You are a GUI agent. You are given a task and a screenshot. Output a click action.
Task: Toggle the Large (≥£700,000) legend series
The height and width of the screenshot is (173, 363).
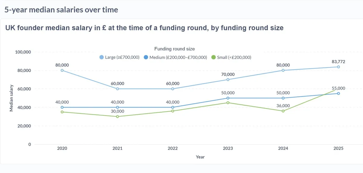point(119,57)
